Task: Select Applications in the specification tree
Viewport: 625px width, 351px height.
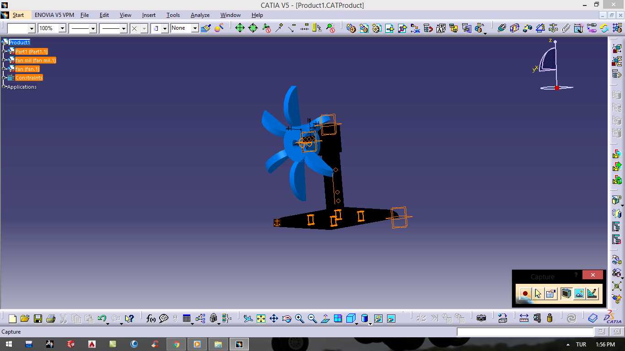Action: click(22, 87)
